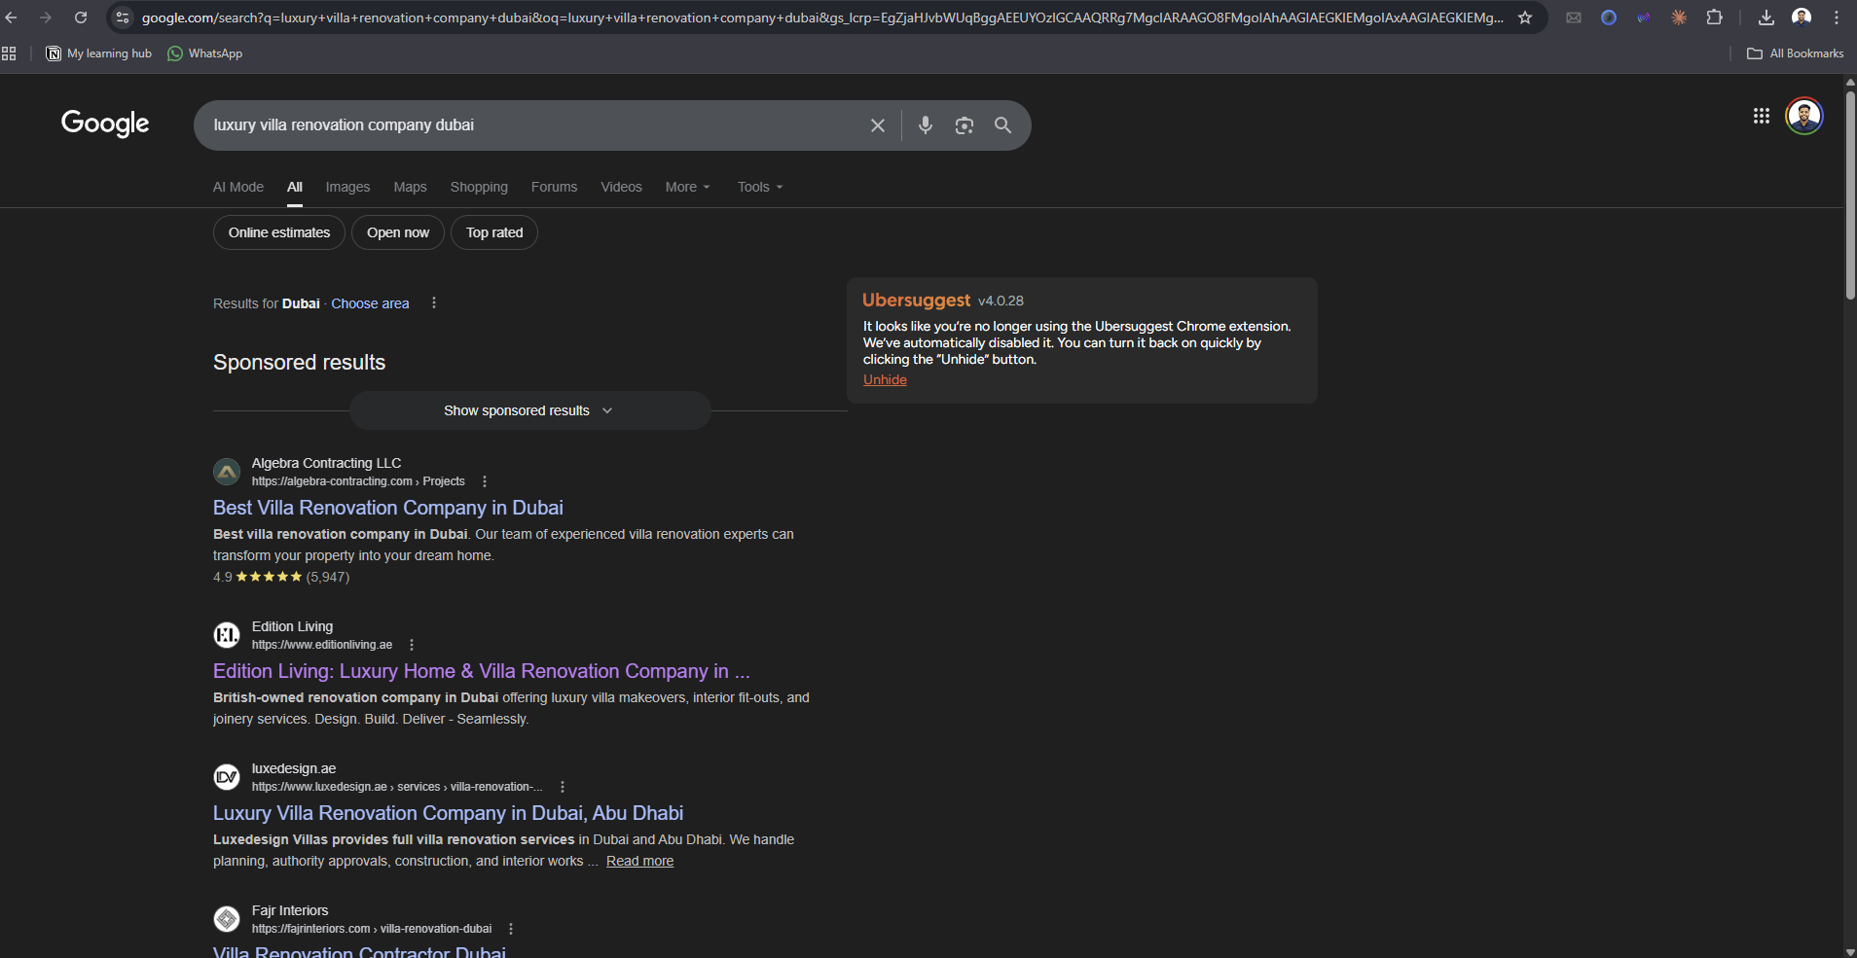Open Edition Living Luxury Home result link

(x=481, y=671)
